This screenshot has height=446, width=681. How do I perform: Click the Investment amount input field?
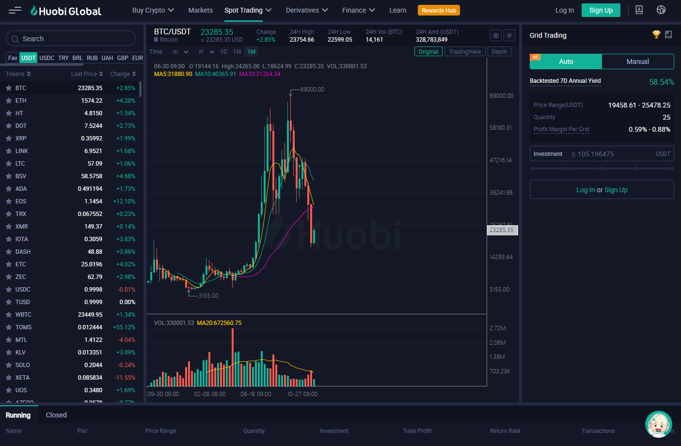602,154
